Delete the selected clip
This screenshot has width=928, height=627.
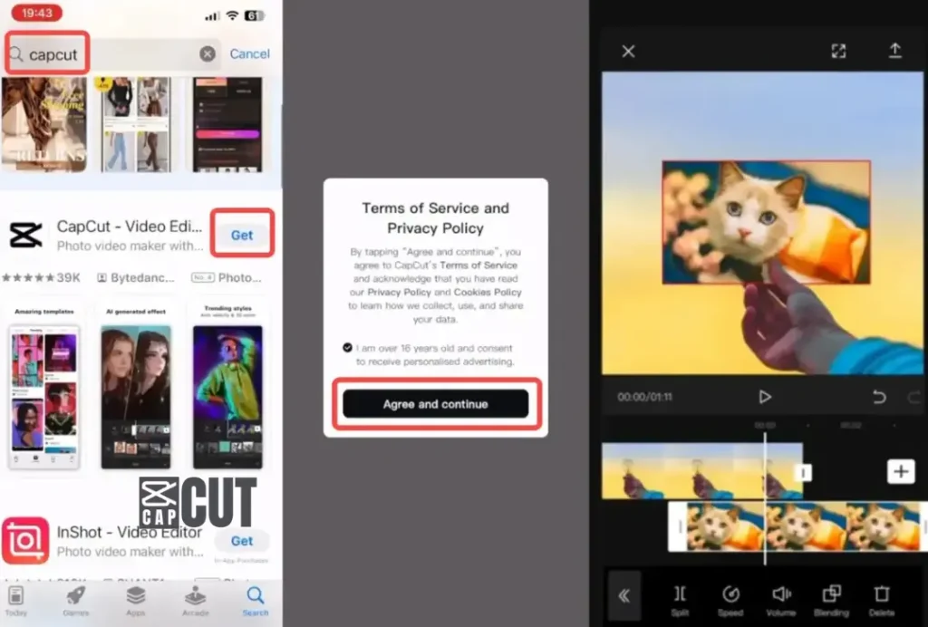click(881, 595)
